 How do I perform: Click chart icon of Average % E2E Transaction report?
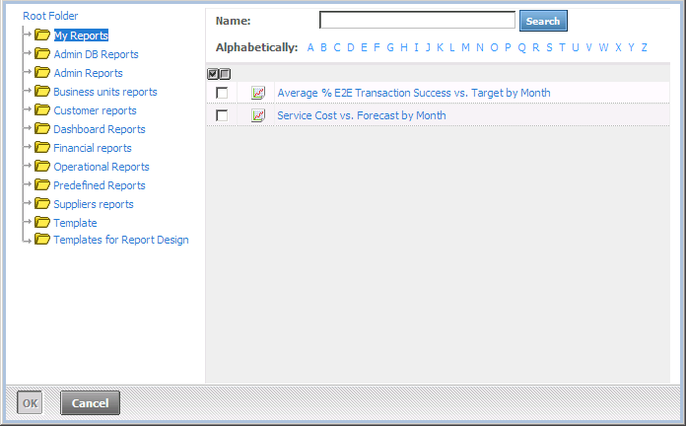coord(258,93)
